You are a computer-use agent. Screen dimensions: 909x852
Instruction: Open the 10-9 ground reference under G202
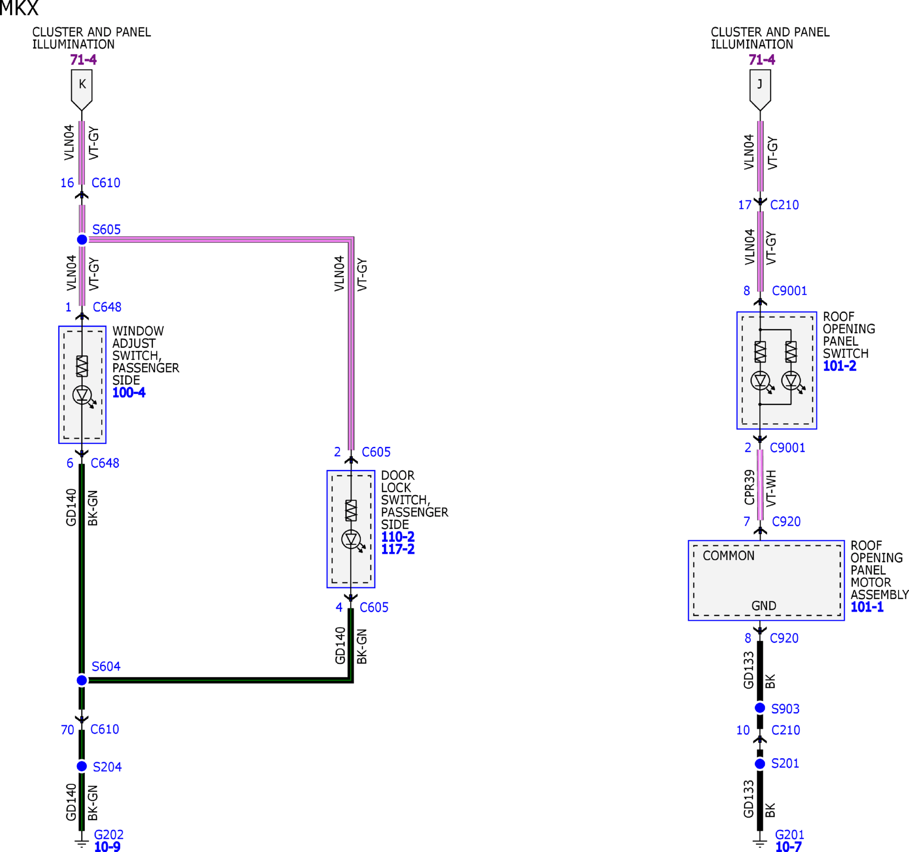point(108,846)
